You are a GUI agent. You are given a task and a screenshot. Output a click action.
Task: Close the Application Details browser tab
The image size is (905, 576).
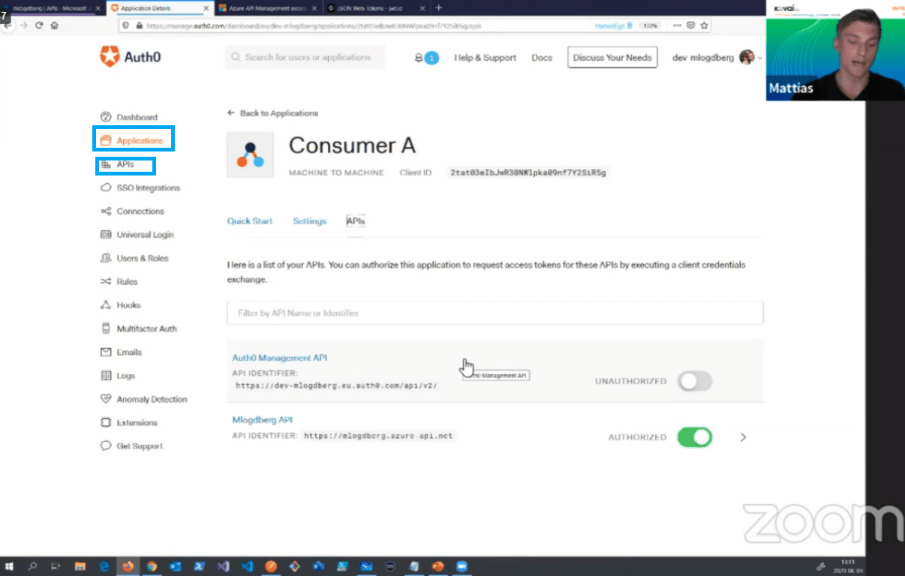point(206,7)
